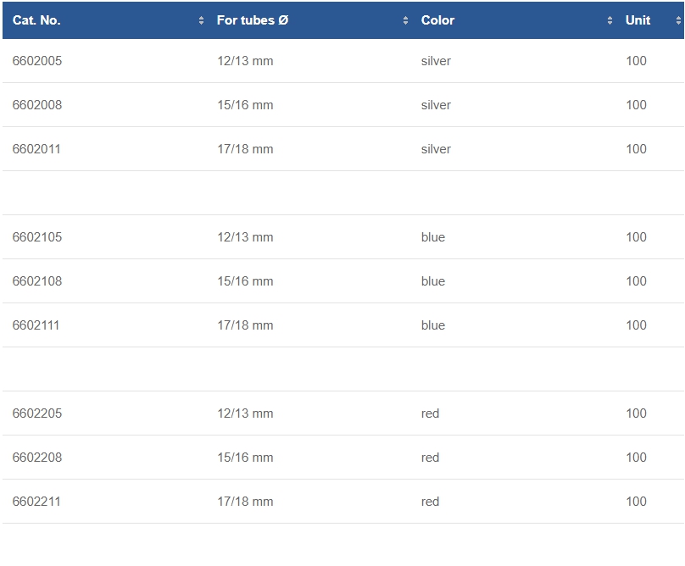
Task: Select catalog number 6602011
Action: [36, 149]
